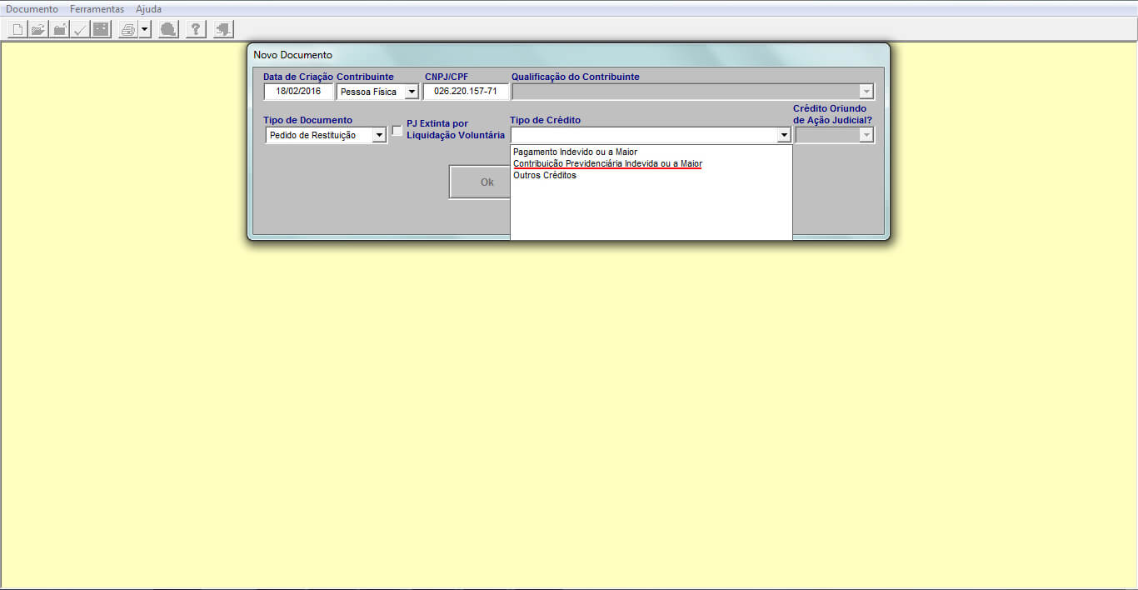Viewport: 1138px width, 590px height.
Task: Click the dark panel icon after the checkmark
Action: point(101,29)
